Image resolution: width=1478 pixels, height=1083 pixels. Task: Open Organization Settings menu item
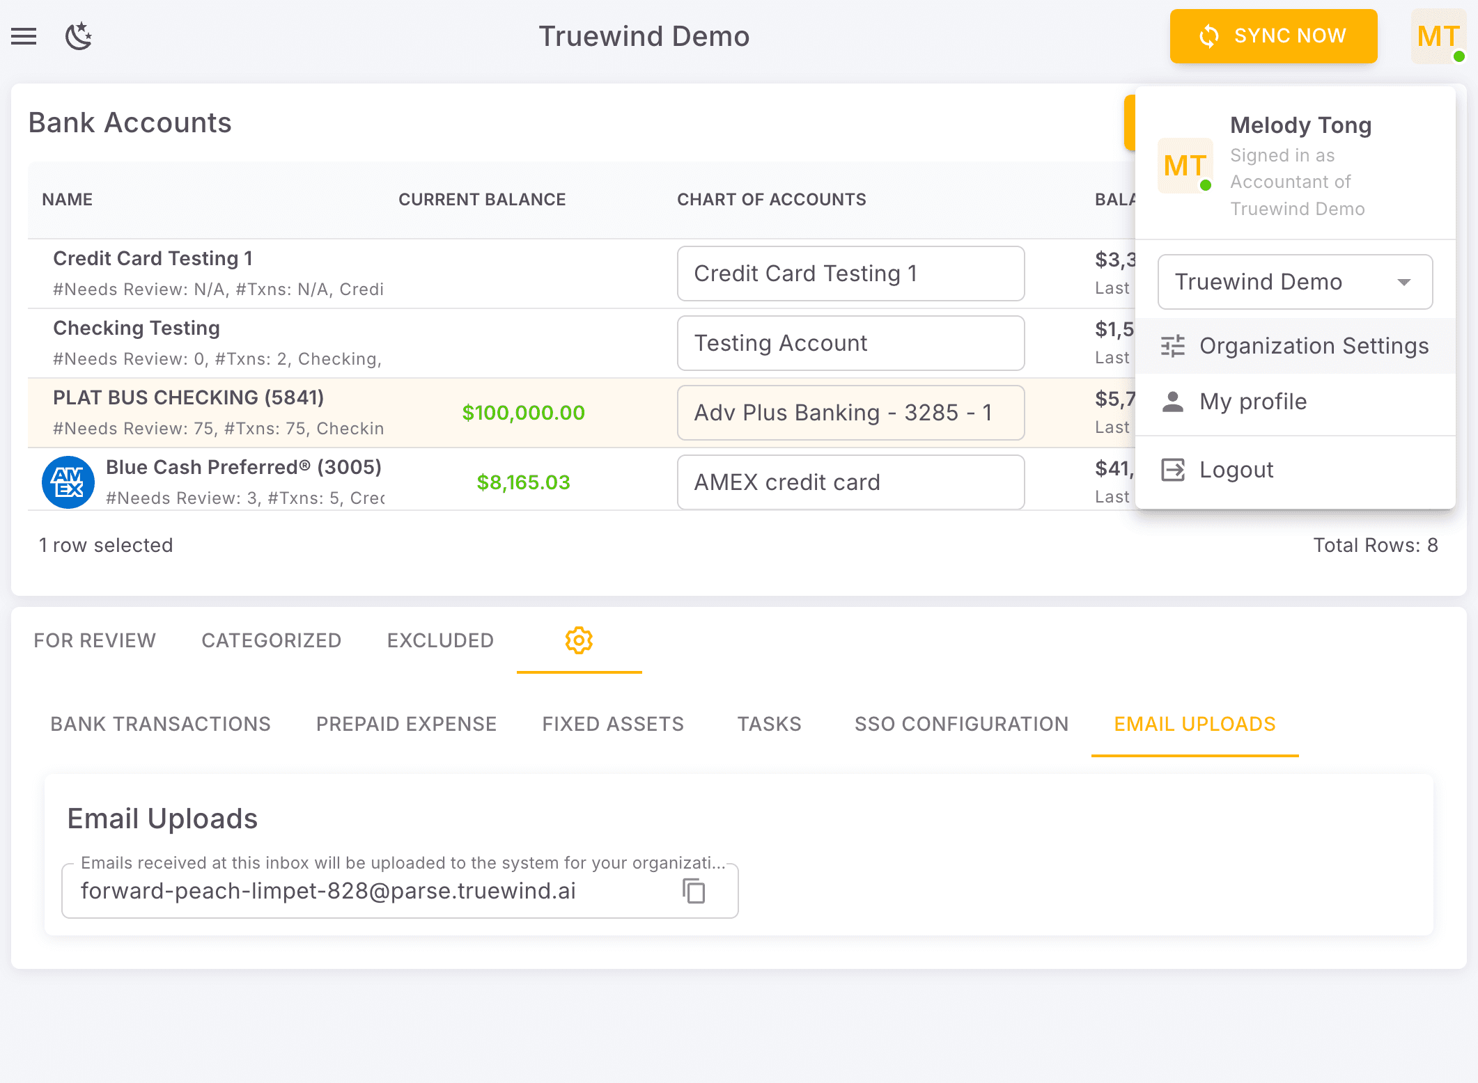point(1313,346)
